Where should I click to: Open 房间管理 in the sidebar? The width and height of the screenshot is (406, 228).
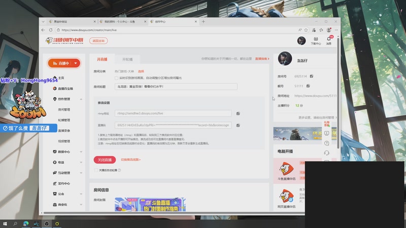coord(64,109)
